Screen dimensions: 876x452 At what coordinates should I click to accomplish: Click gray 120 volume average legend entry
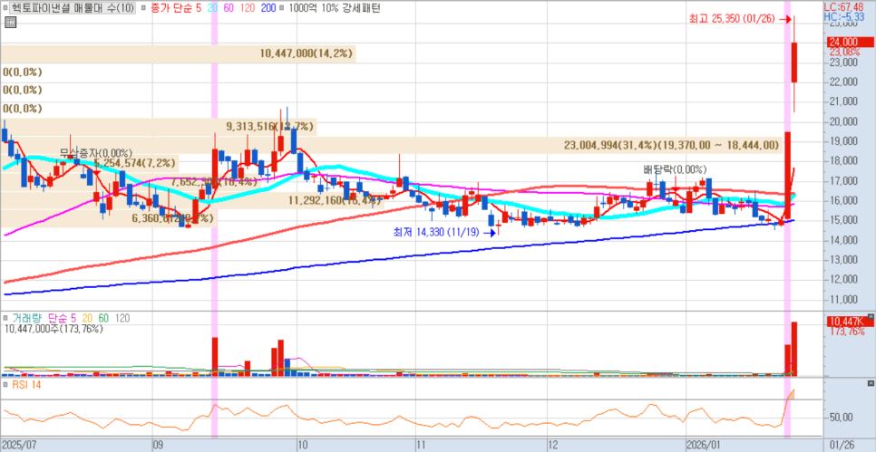122,318
